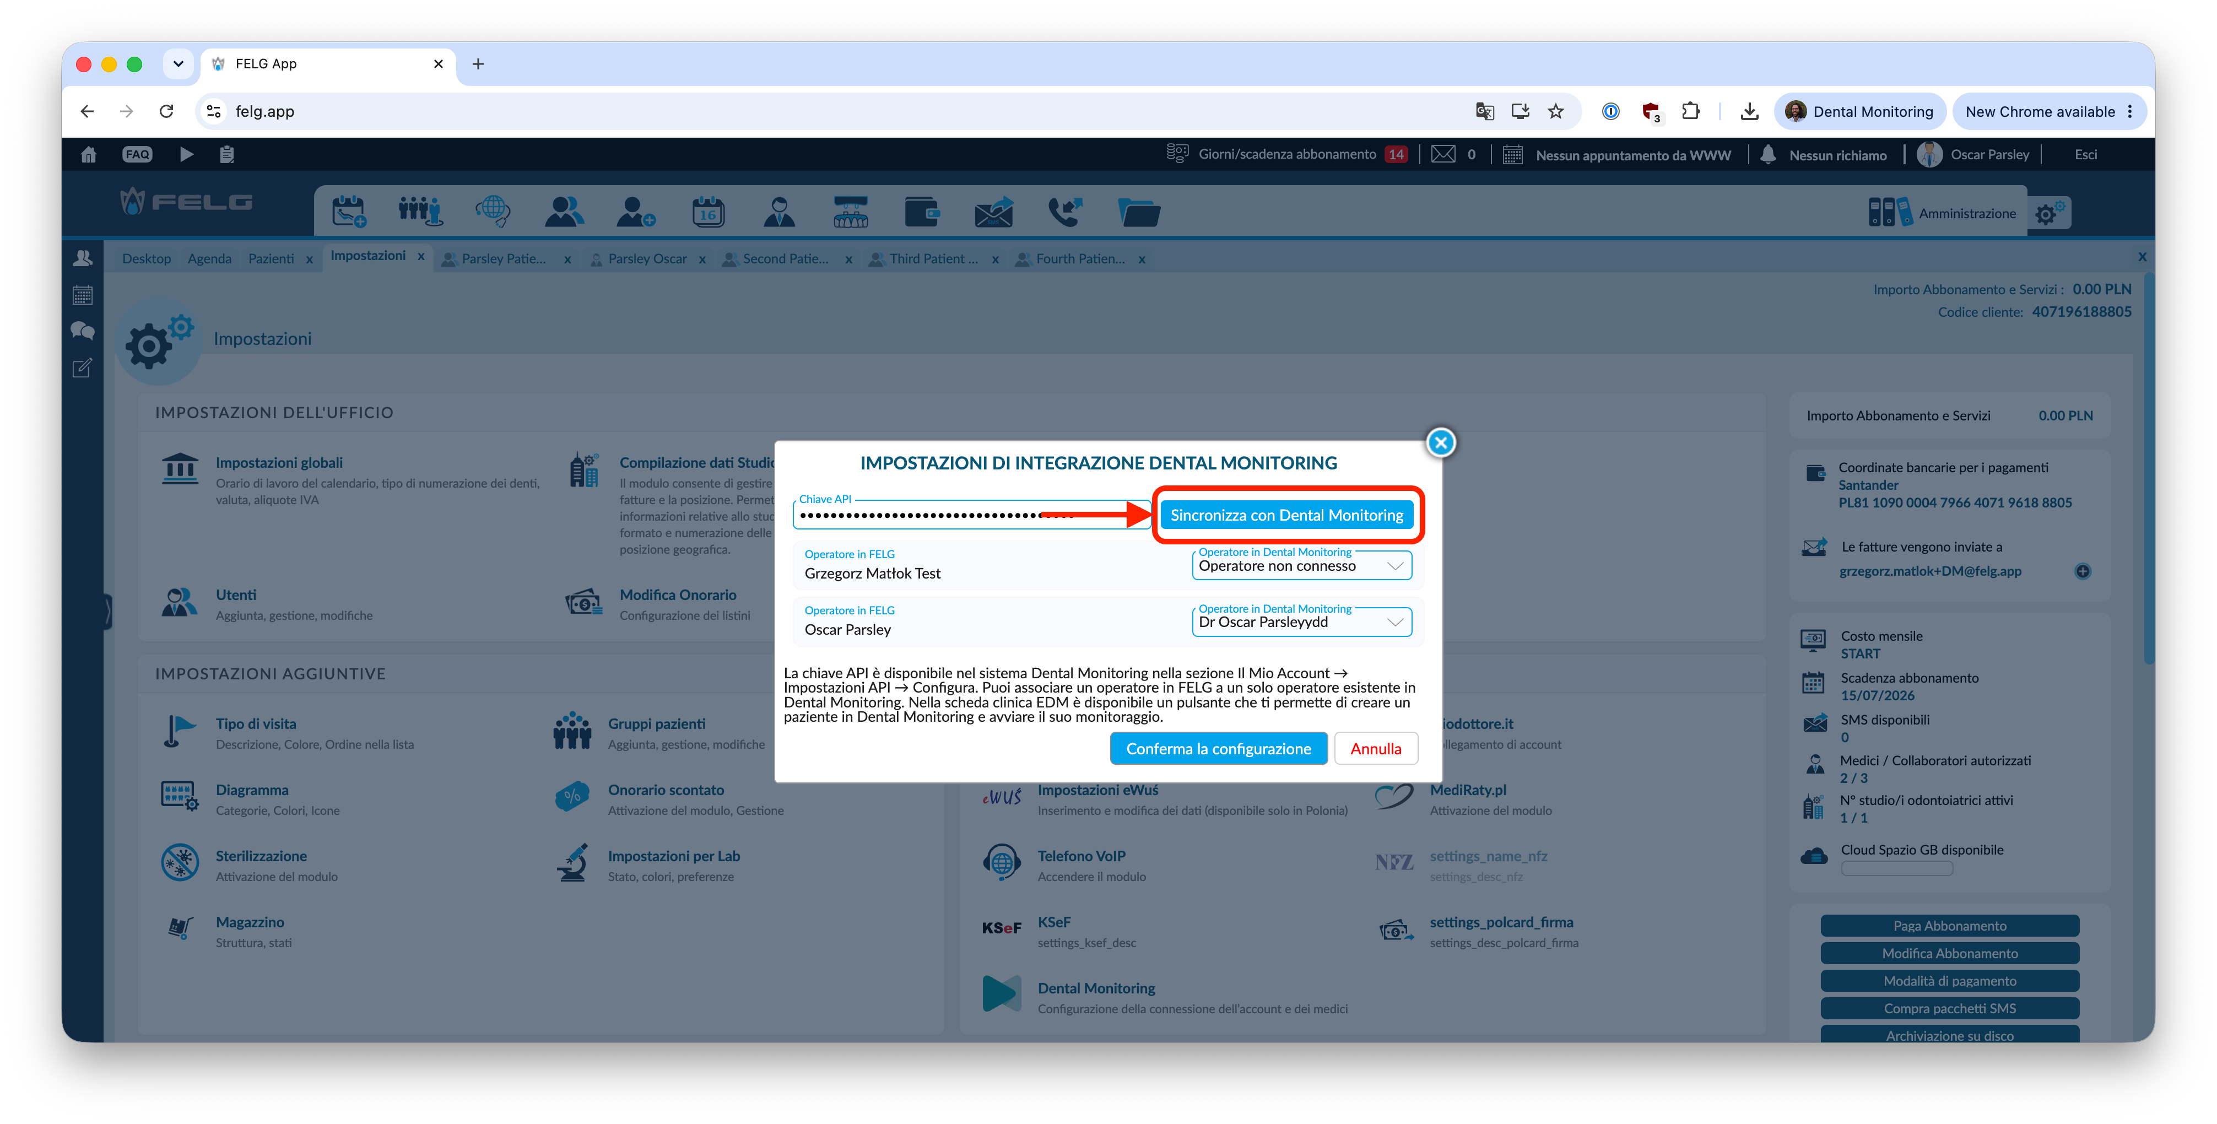
Task: Click the clipboard icon in top bar
Action: tap(226, 154)
